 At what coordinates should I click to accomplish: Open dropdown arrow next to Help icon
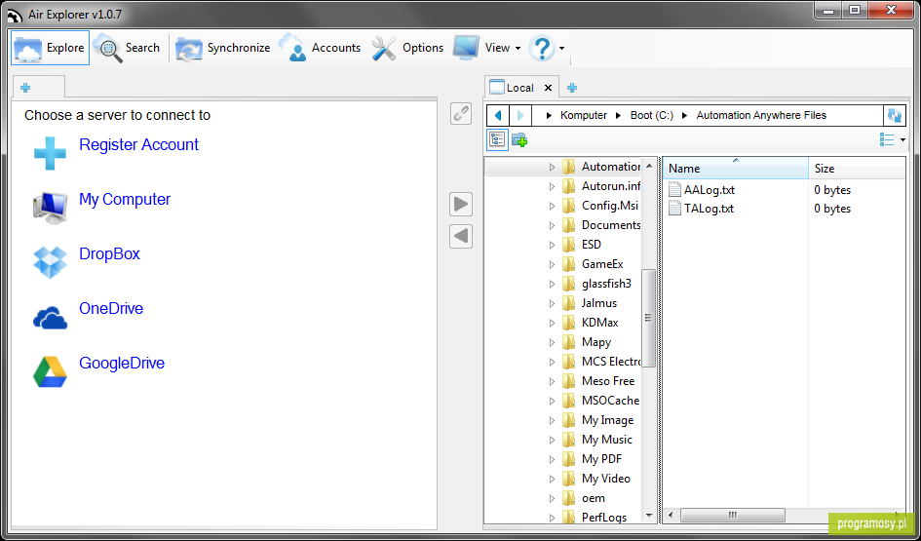(x=562, y=48)
